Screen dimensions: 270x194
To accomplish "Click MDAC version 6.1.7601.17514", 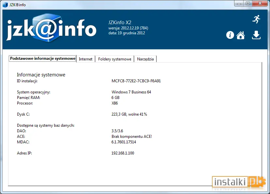I will pos(124,142).
